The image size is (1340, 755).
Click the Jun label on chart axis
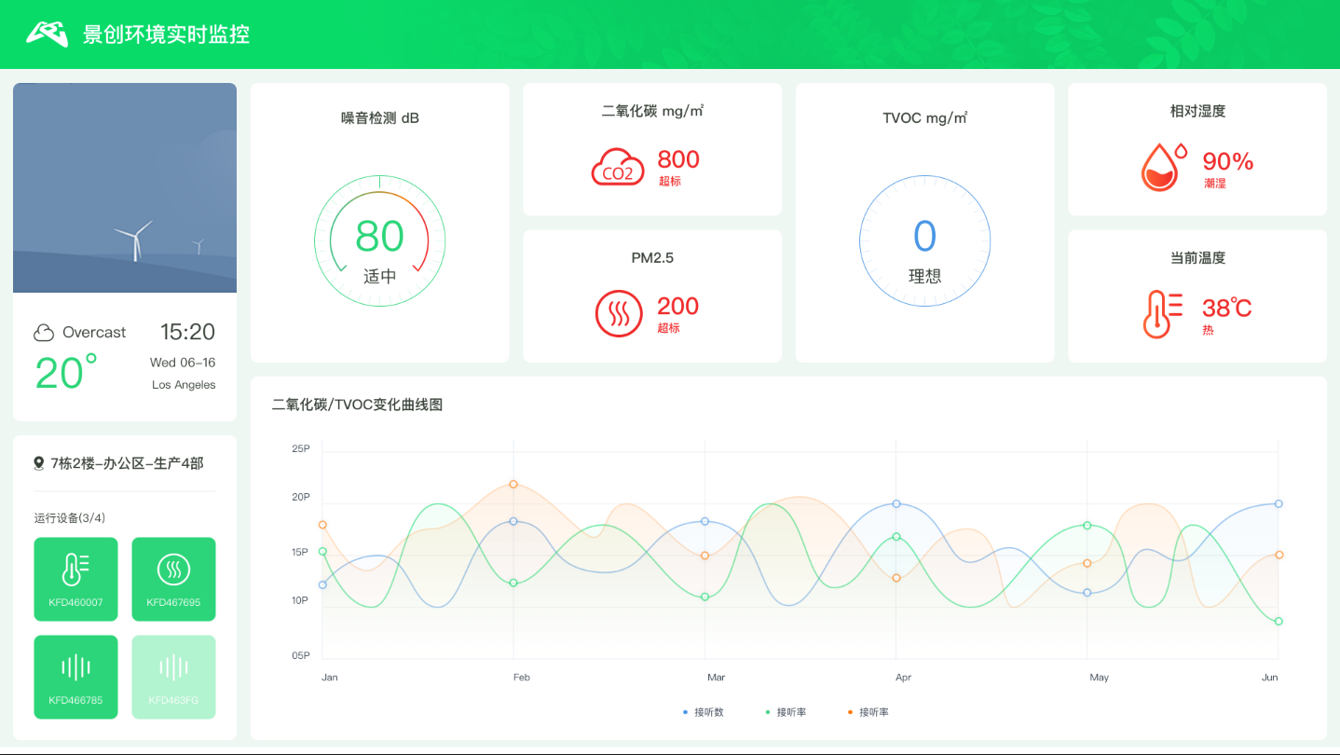click(1270, 678)
